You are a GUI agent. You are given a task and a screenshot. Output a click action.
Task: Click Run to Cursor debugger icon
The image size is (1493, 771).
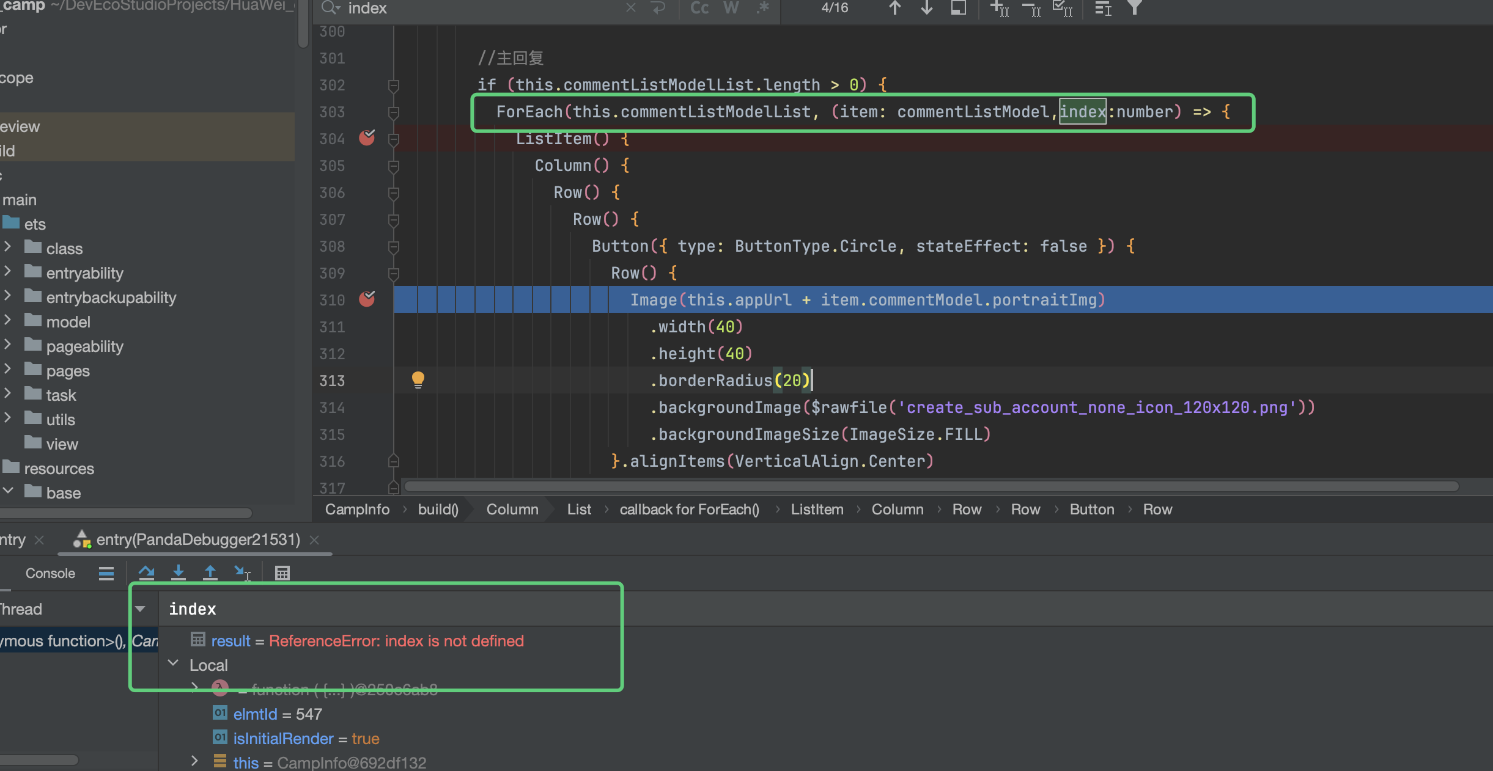[x=242, y=573]
